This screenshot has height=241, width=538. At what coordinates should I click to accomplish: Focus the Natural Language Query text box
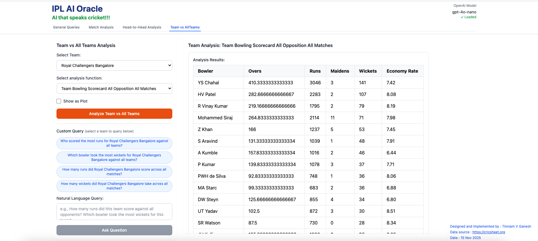coord(114,212)
